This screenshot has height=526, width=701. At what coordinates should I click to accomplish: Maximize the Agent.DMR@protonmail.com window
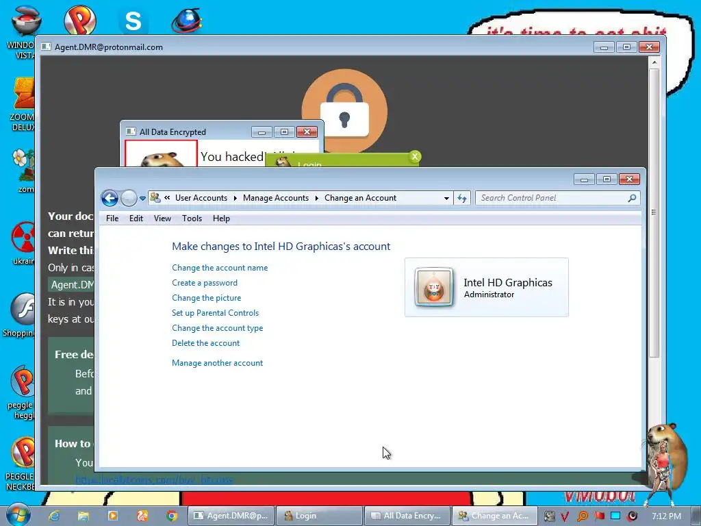point(626,47)
